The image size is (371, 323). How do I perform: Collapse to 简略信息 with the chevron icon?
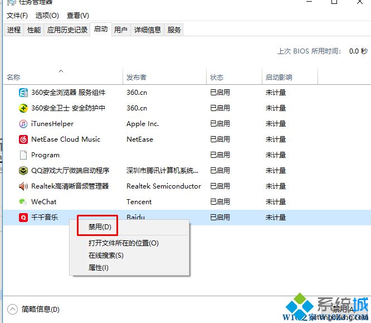[x=12, y=309]
